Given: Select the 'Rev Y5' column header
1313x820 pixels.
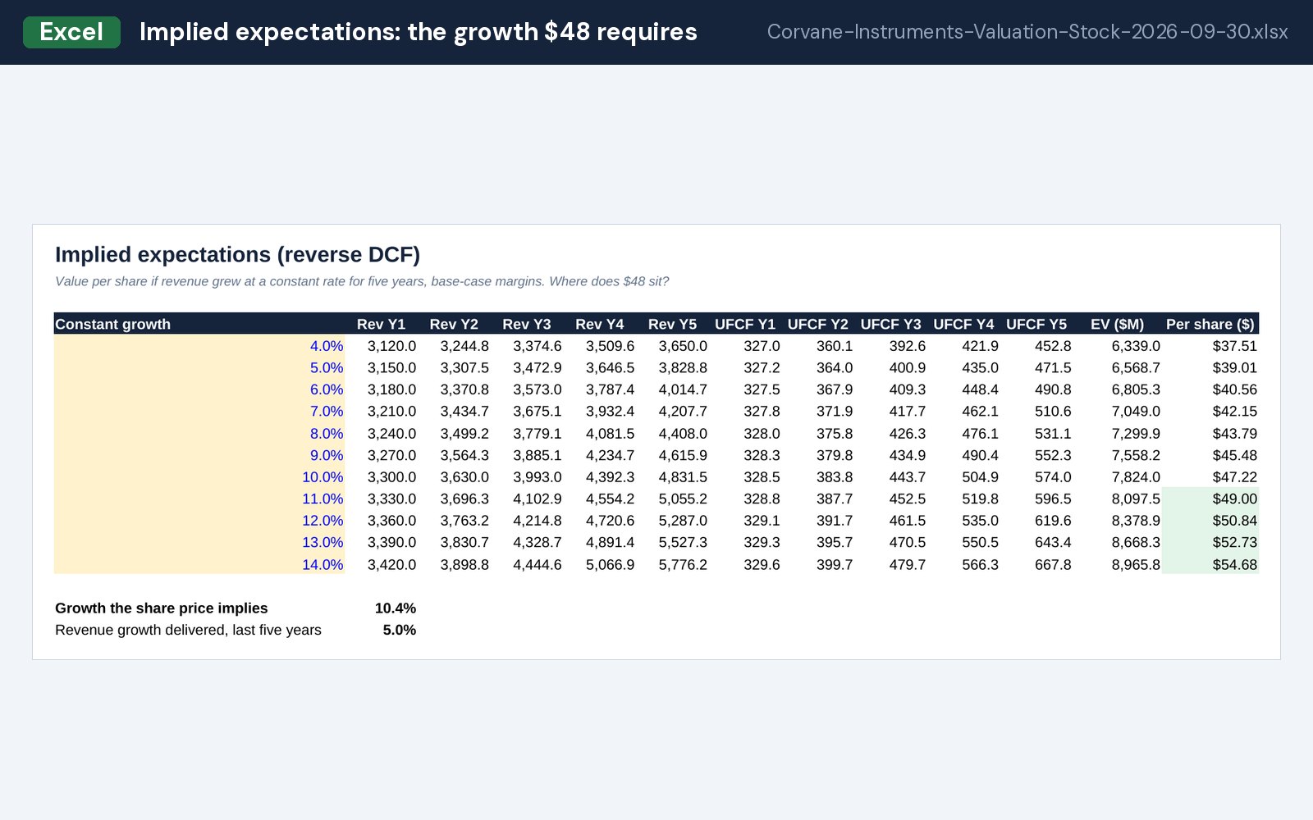Looking at the screenshot, I should [x=672, y=324].
